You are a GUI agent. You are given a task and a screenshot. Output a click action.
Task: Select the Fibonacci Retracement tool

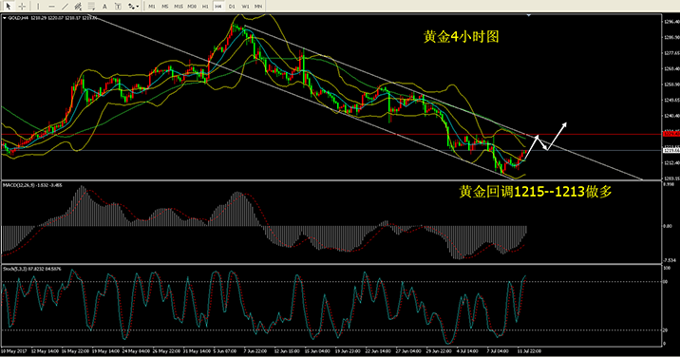[x=91, y=6]
